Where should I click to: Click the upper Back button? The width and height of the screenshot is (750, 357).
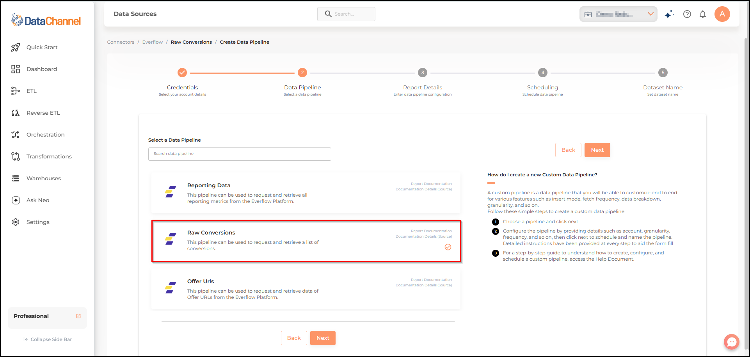pos(568,150)
